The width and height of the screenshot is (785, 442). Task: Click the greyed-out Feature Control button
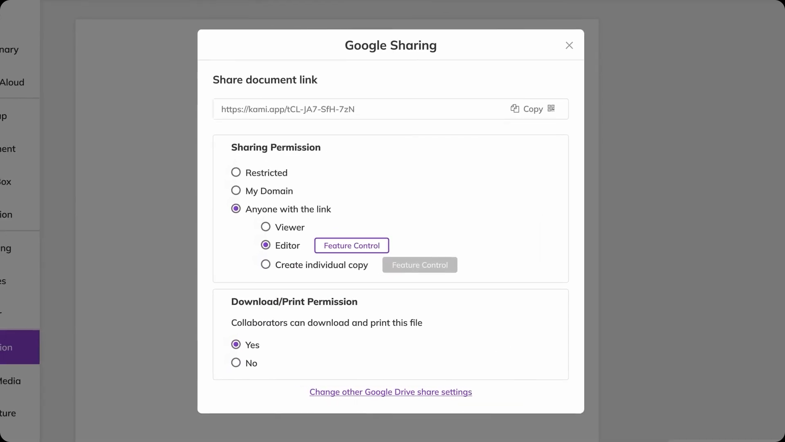420,265
